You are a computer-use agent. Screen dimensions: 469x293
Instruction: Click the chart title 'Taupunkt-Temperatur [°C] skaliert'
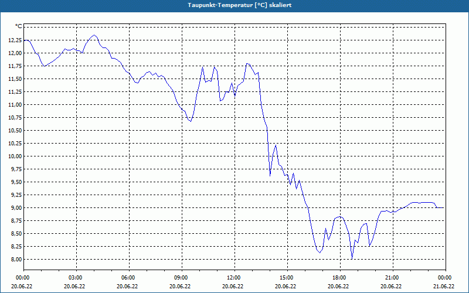pyautogui.click(x=240, y=5)
